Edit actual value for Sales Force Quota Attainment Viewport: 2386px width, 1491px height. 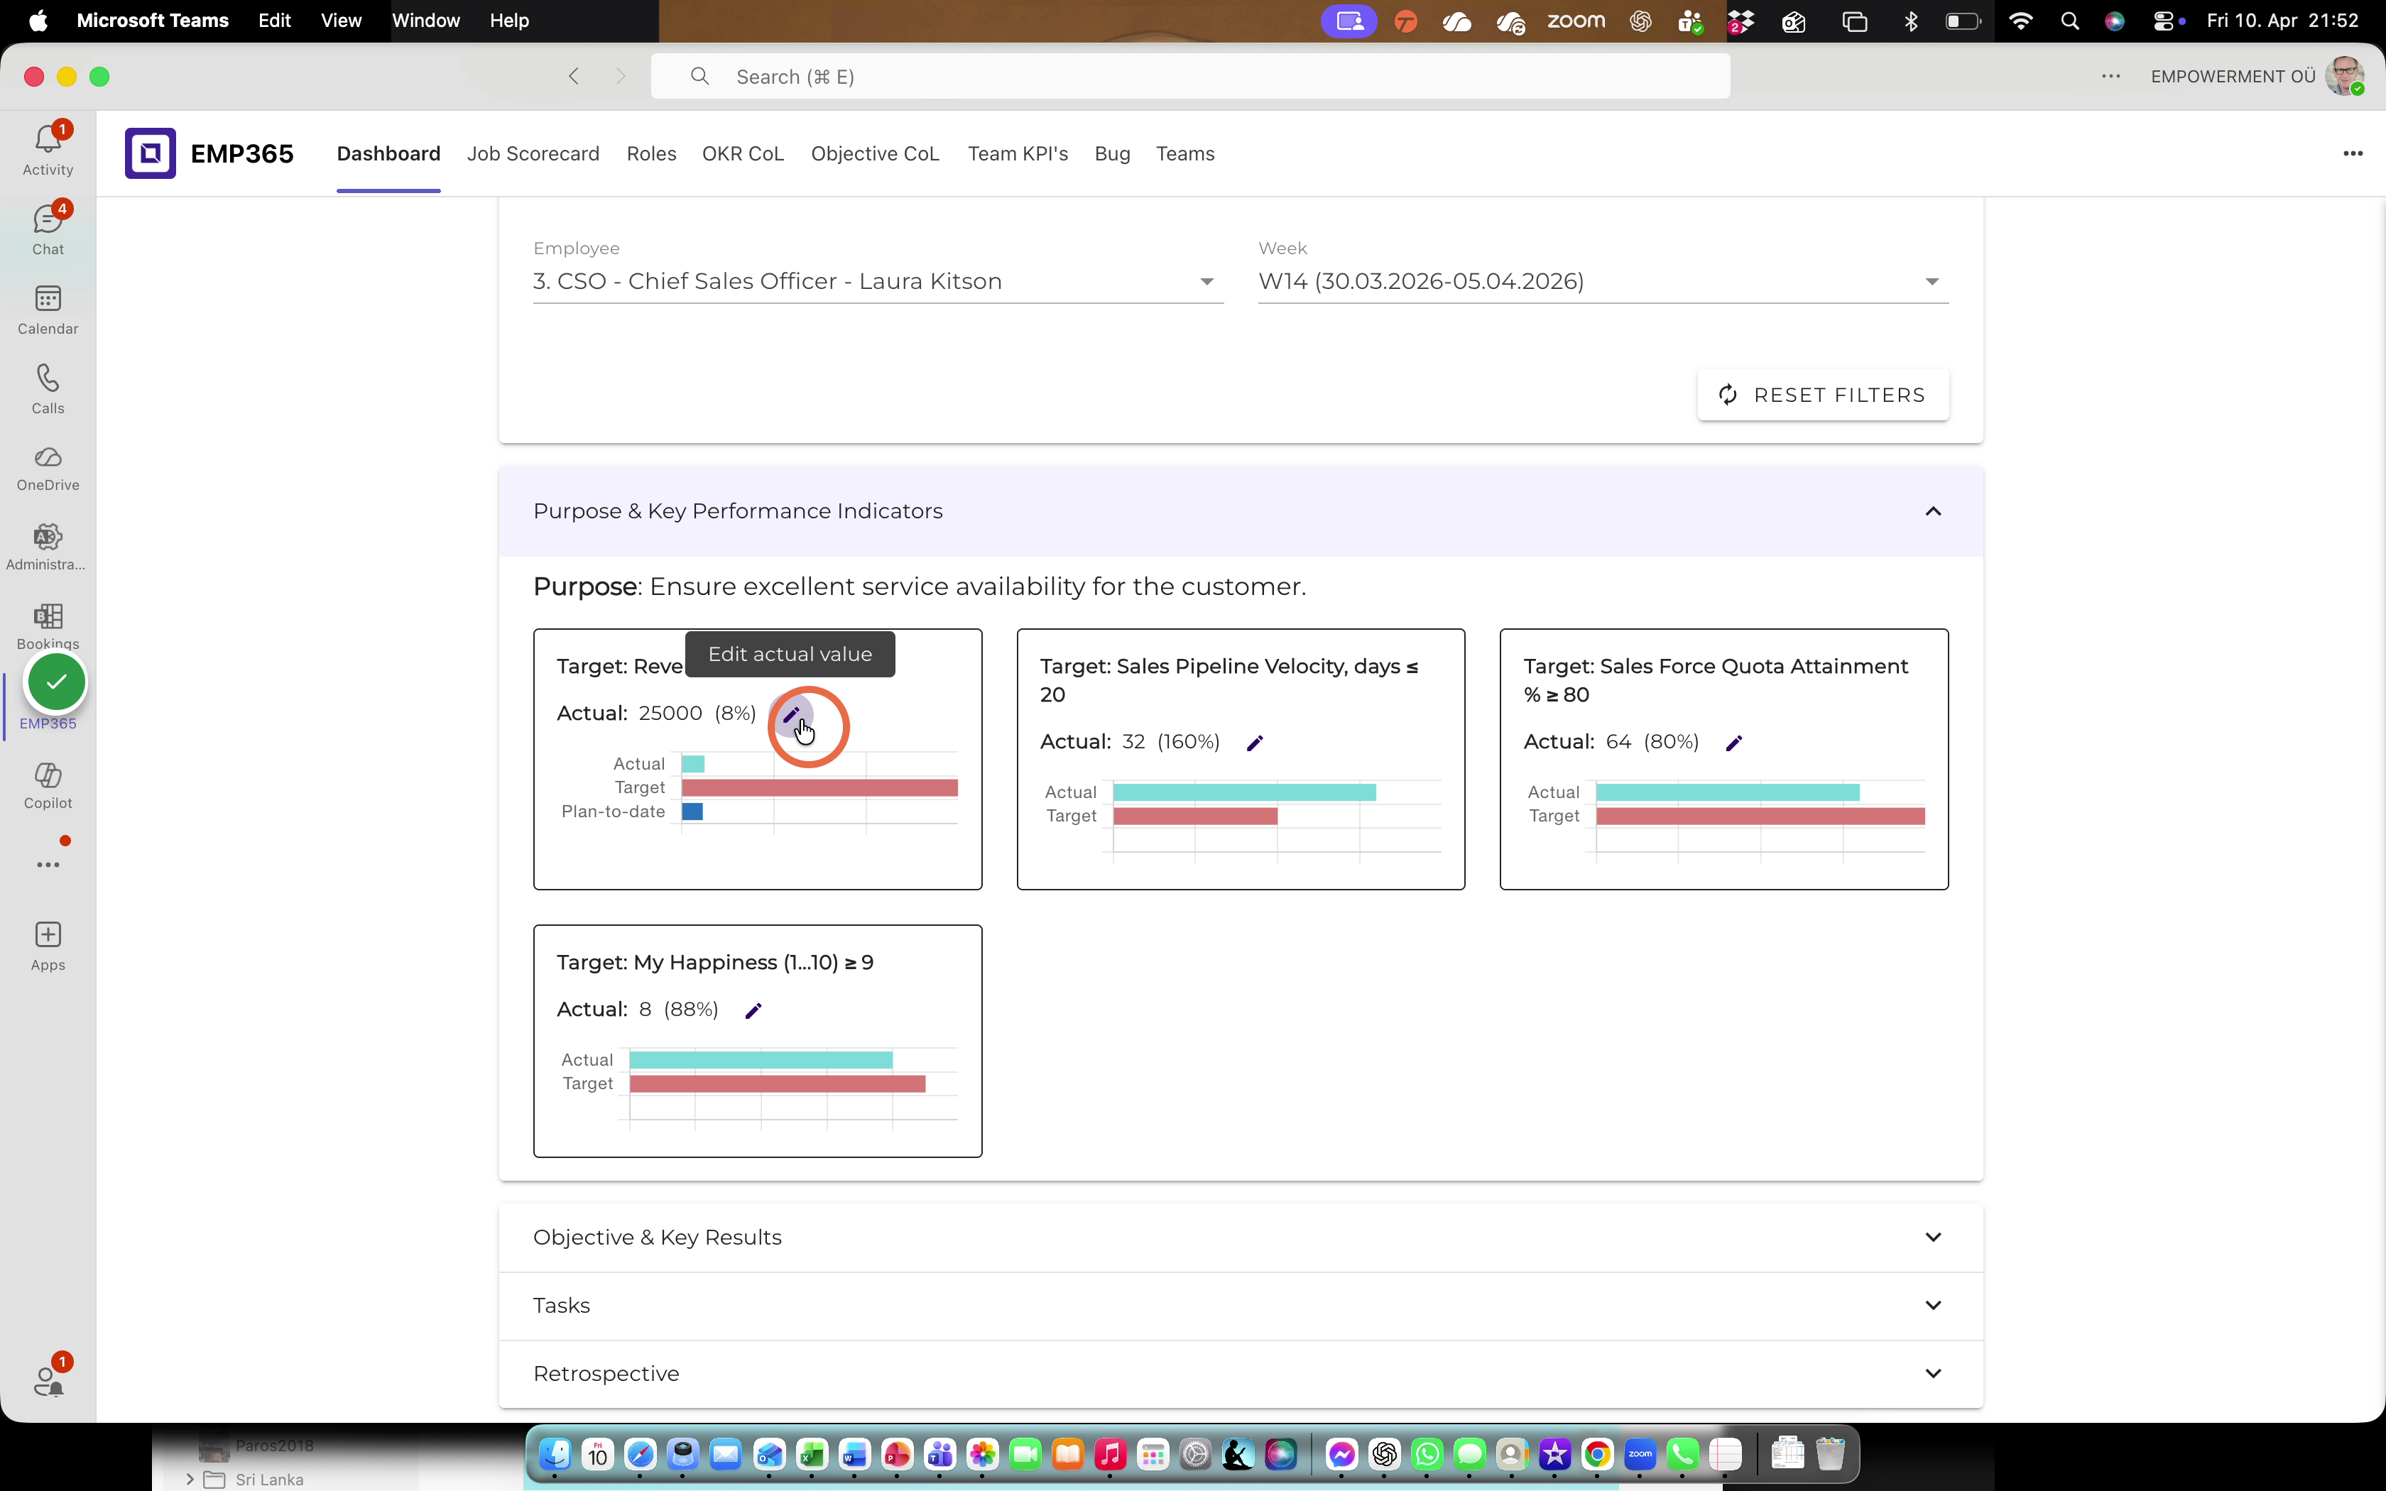pos(1733,743)
